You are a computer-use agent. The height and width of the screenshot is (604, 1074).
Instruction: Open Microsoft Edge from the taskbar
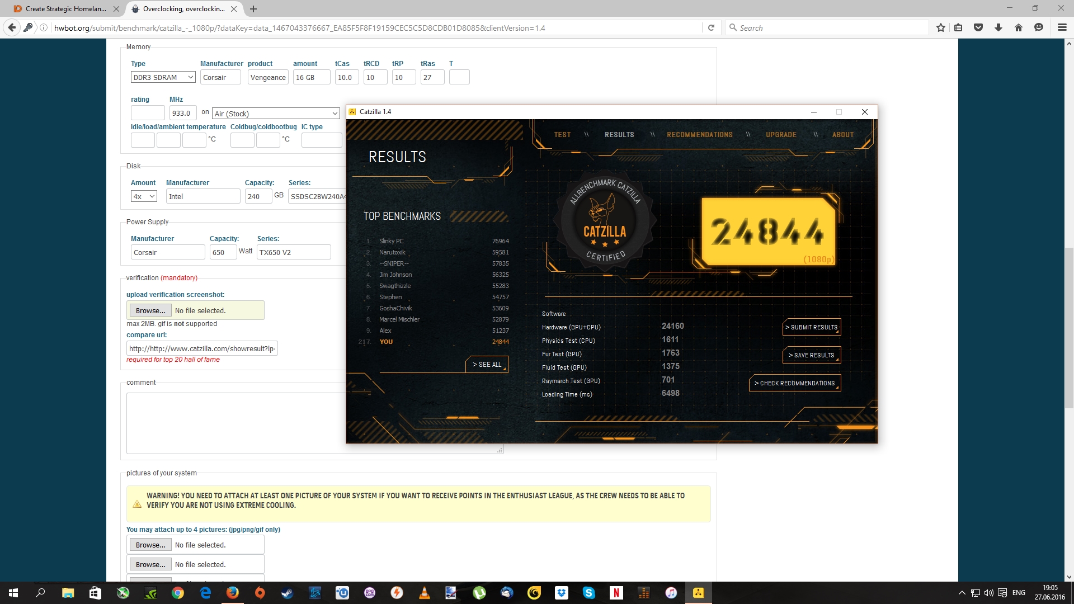click(205, 593)
